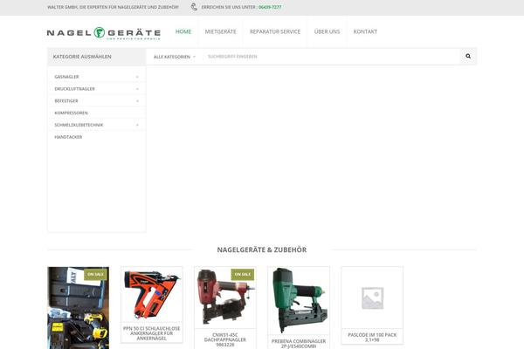524x349 pixels.
Task: Open PPN 50 CI Schlauchlose Ankernagler title
Action: tap(152, 333)
